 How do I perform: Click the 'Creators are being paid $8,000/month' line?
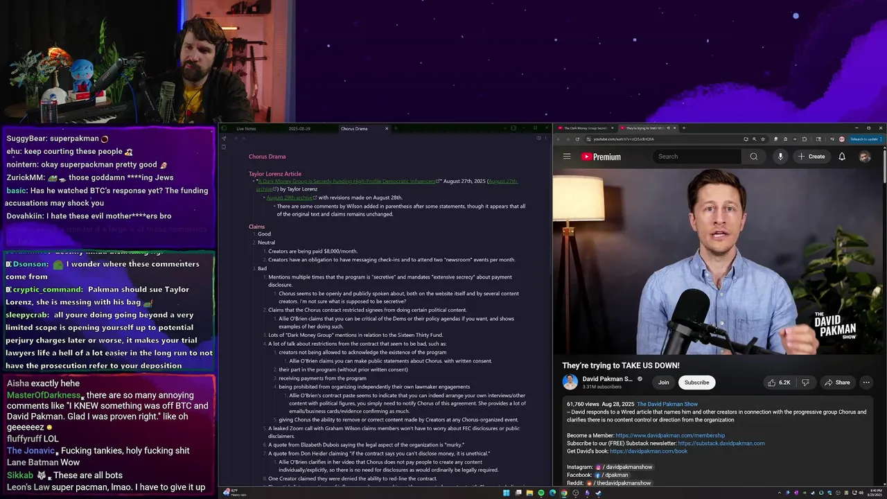313,251
